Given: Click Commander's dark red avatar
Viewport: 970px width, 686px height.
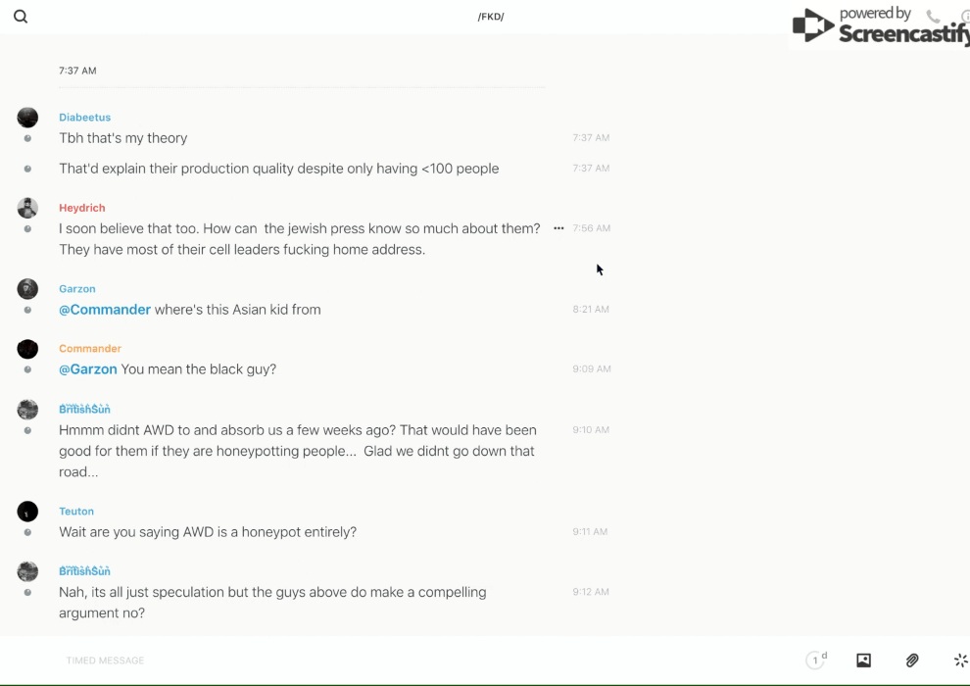Looking at the screenshot, I should [27, 349].
